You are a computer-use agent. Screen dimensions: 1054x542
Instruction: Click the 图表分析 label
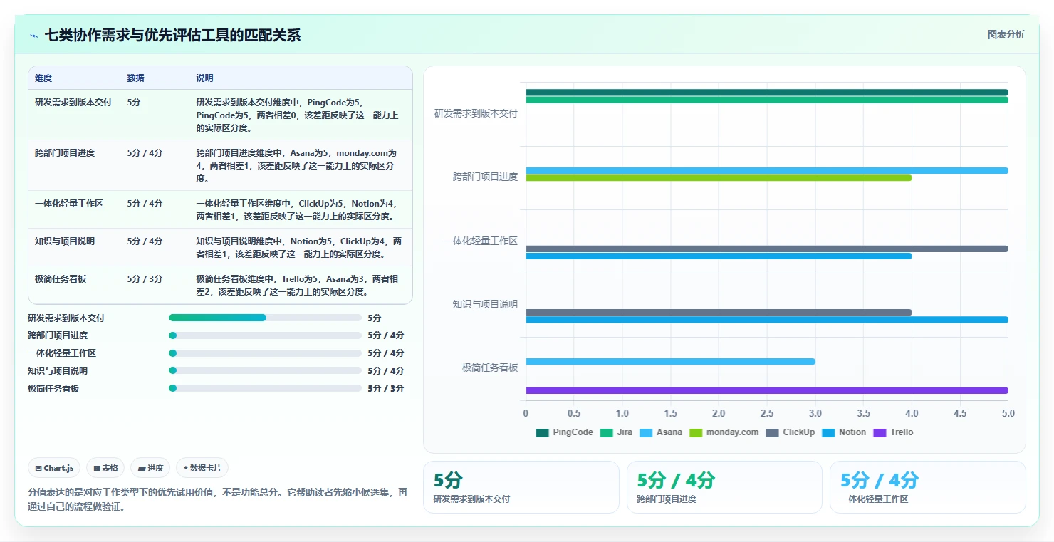click(x=1006, y=34)
